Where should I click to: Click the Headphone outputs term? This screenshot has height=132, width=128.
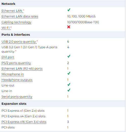[x=17, y=80]
